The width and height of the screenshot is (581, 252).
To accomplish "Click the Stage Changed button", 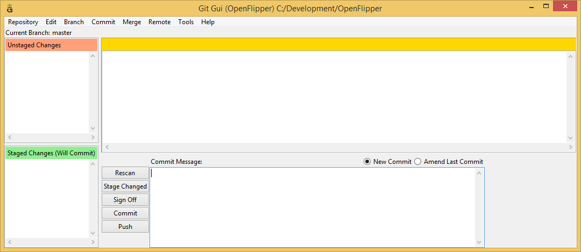I will tap(125, 186).
